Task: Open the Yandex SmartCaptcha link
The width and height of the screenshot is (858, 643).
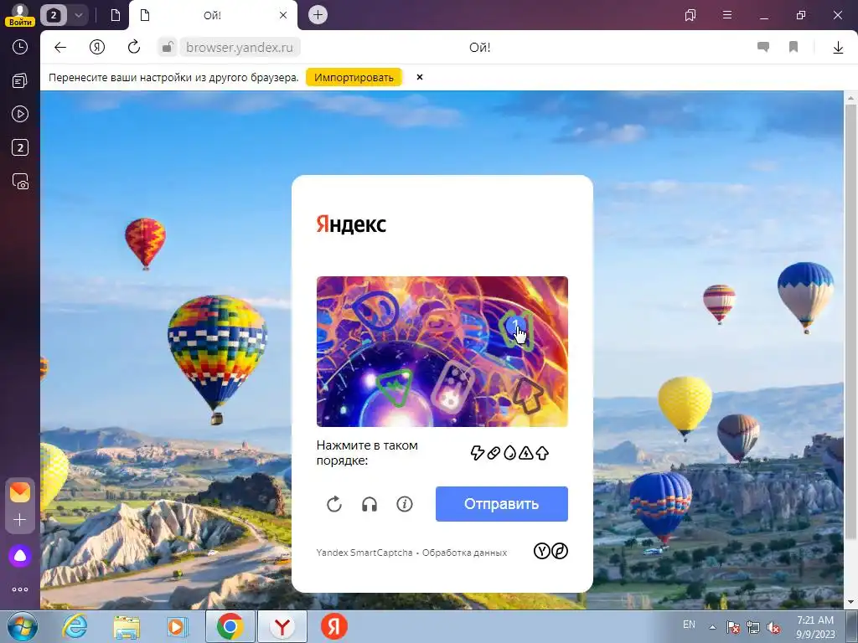Action: tap(364, 553)
